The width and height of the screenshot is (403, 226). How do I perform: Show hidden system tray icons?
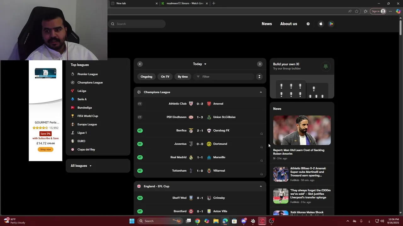point(348,221)
